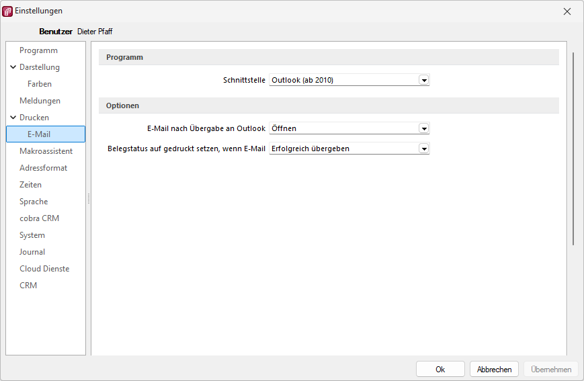Open Adressformat settings
Screen dimensions: 584x381
point(43,167)
